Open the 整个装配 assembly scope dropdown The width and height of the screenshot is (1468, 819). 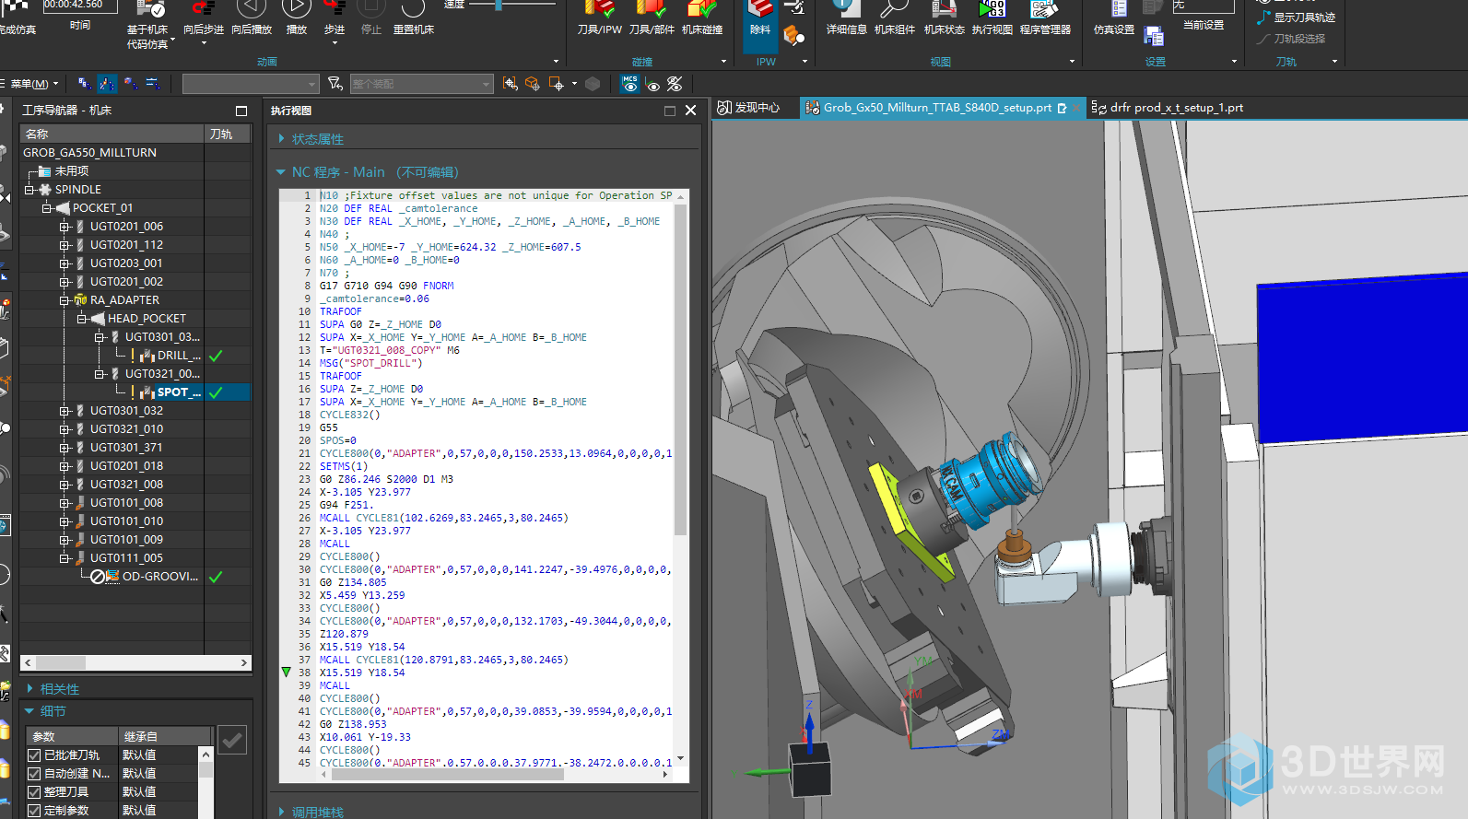coord(422,84)
